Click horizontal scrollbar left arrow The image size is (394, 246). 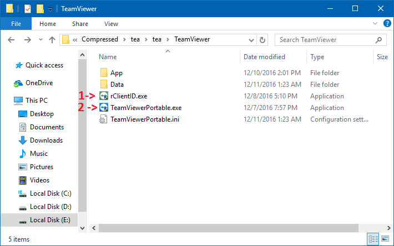(x=94, y=228)
